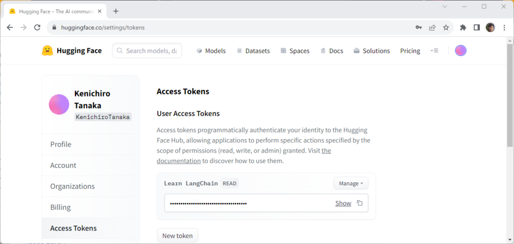Image resolution: width=514 pixels, height=244 pixels.
Task: Click the share page icon
Action: tap(432, 28)
